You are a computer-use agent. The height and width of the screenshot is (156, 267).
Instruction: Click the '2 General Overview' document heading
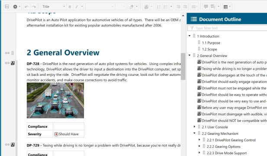(x=63, y=52)
